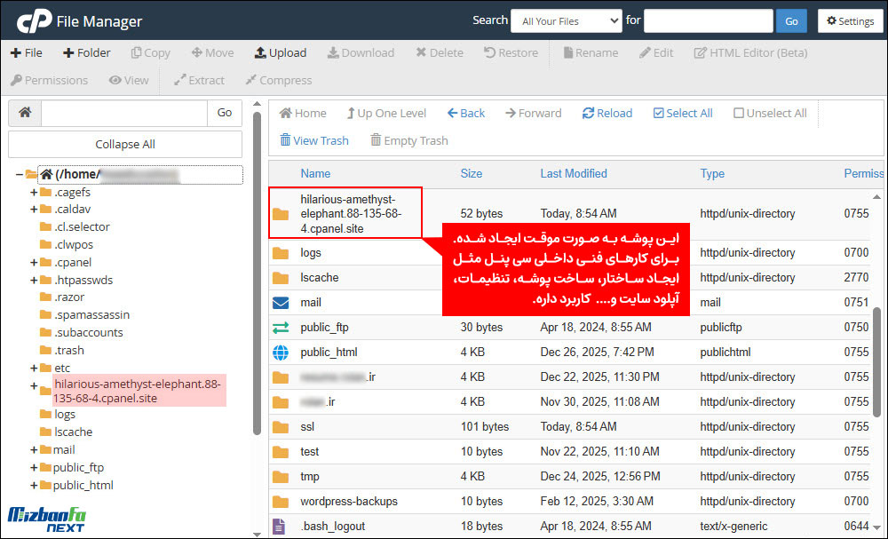The image size is (888, 539).
Task: Click the path input field next to Go
Action: point(124,113)
